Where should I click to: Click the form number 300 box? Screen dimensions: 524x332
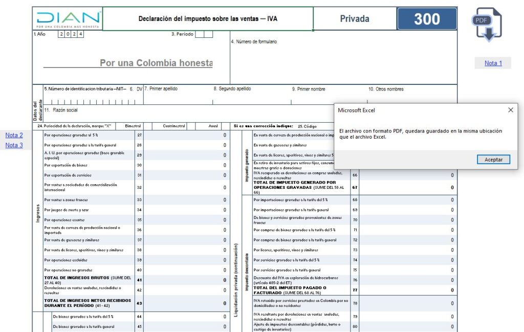coord(427,19)
